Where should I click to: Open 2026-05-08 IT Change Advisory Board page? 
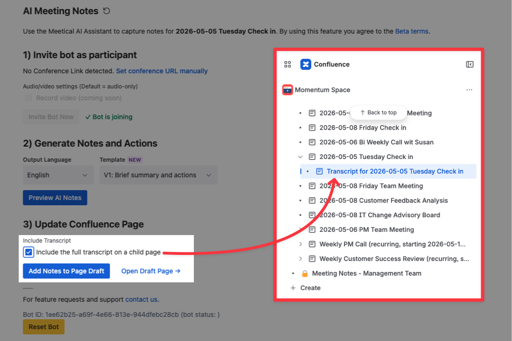coord(380,215)
